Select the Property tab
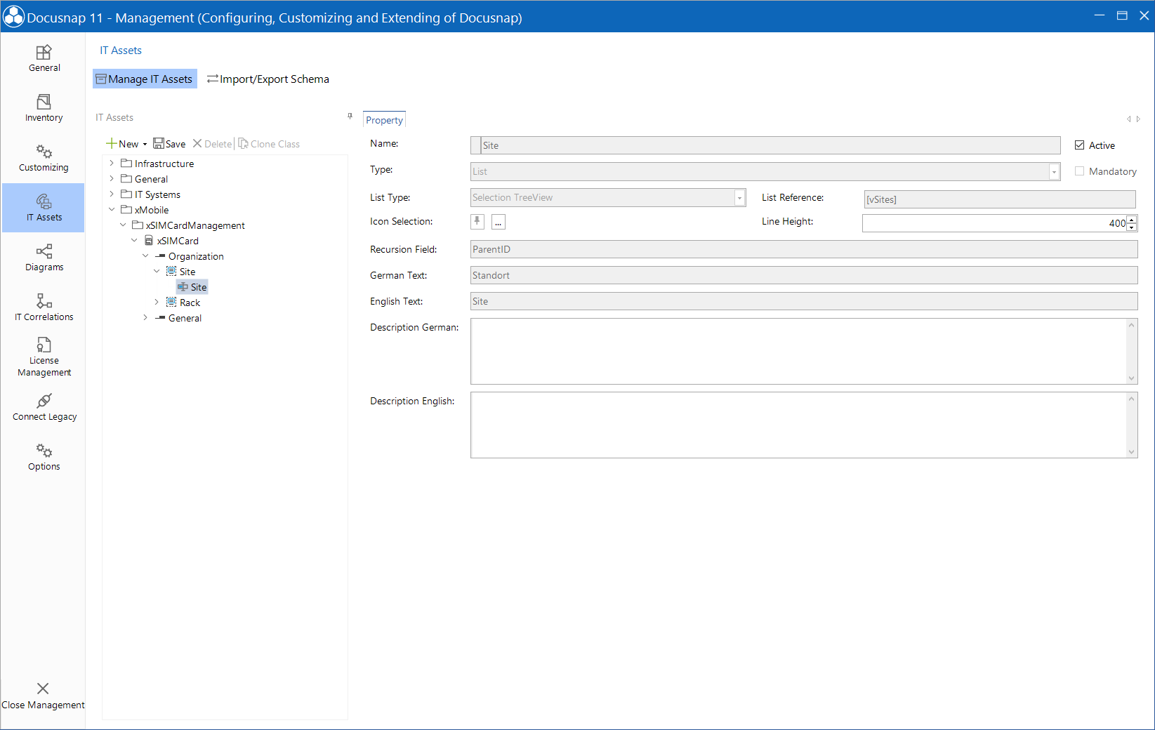 pos(384,120)
